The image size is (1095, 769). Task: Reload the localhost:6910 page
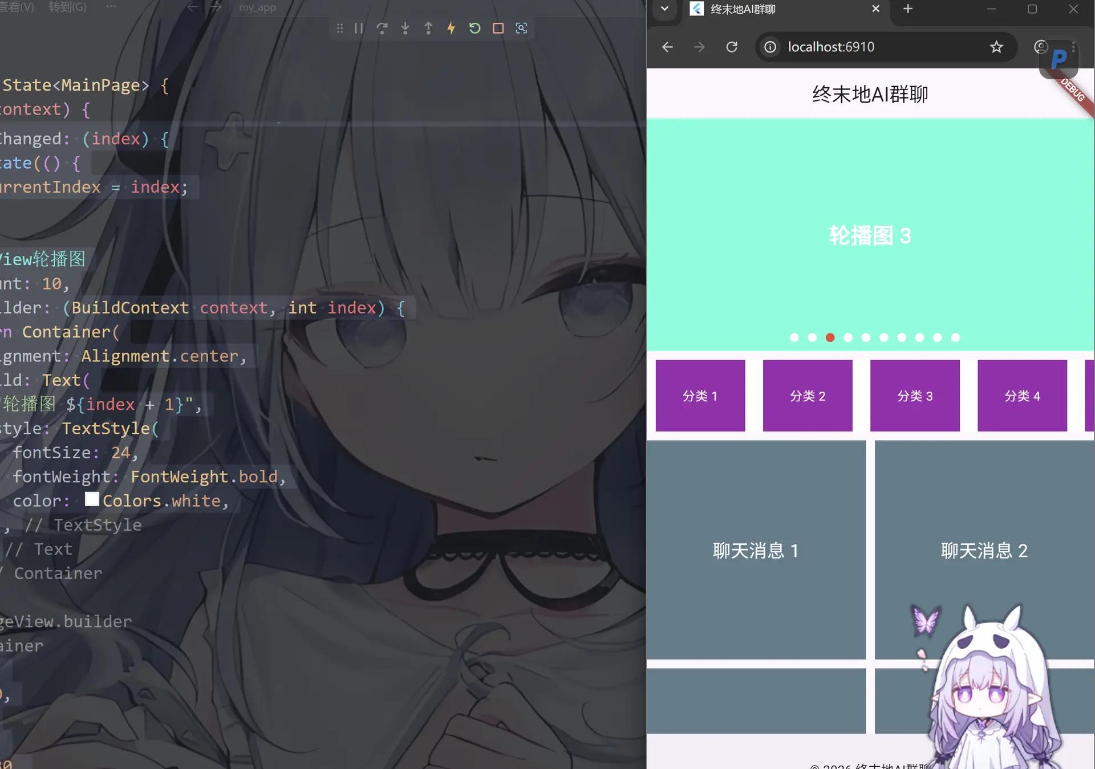[732, 47]
